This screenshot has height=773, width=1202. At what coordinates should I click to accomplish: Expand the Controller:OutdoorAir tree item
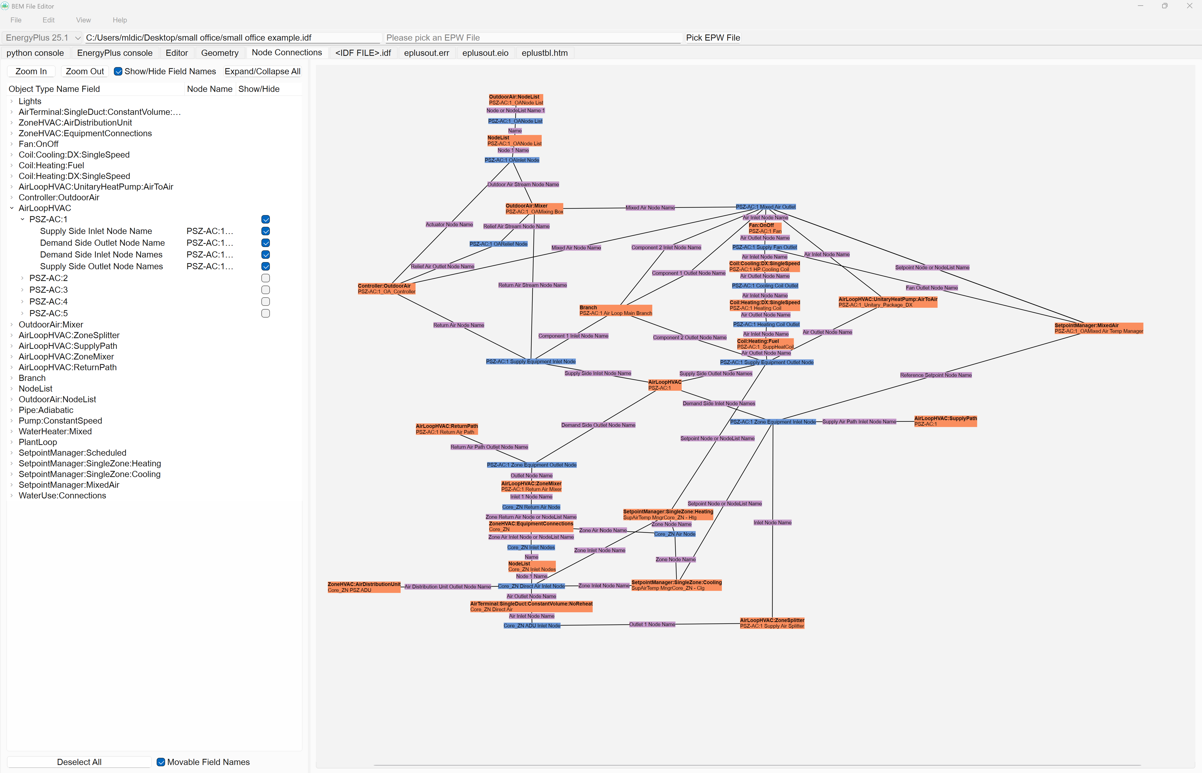(11, 197)
